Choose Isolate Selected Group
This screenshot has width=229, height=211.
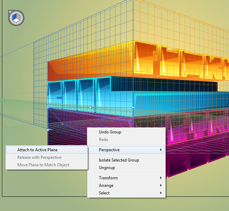[x=126, y=160]
